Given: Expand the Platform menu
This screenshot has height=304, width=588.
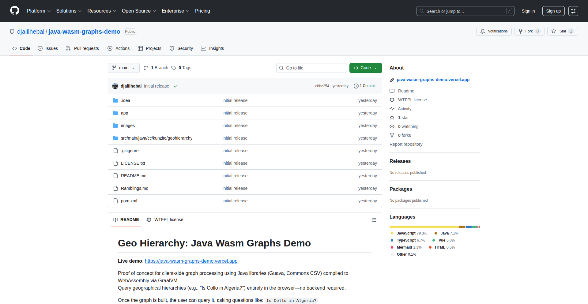Looking at the screenshot, I should point(39,11).
